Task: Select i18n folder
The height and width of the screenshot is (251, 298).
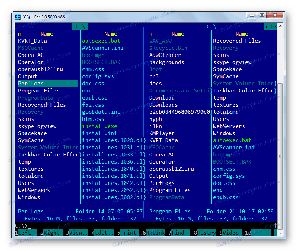Action: click(155, 126)
